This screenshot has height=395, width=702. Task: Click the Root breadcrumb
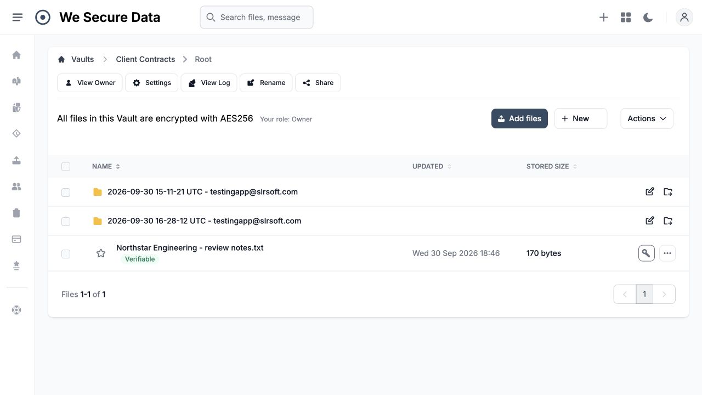coord(203,59)
